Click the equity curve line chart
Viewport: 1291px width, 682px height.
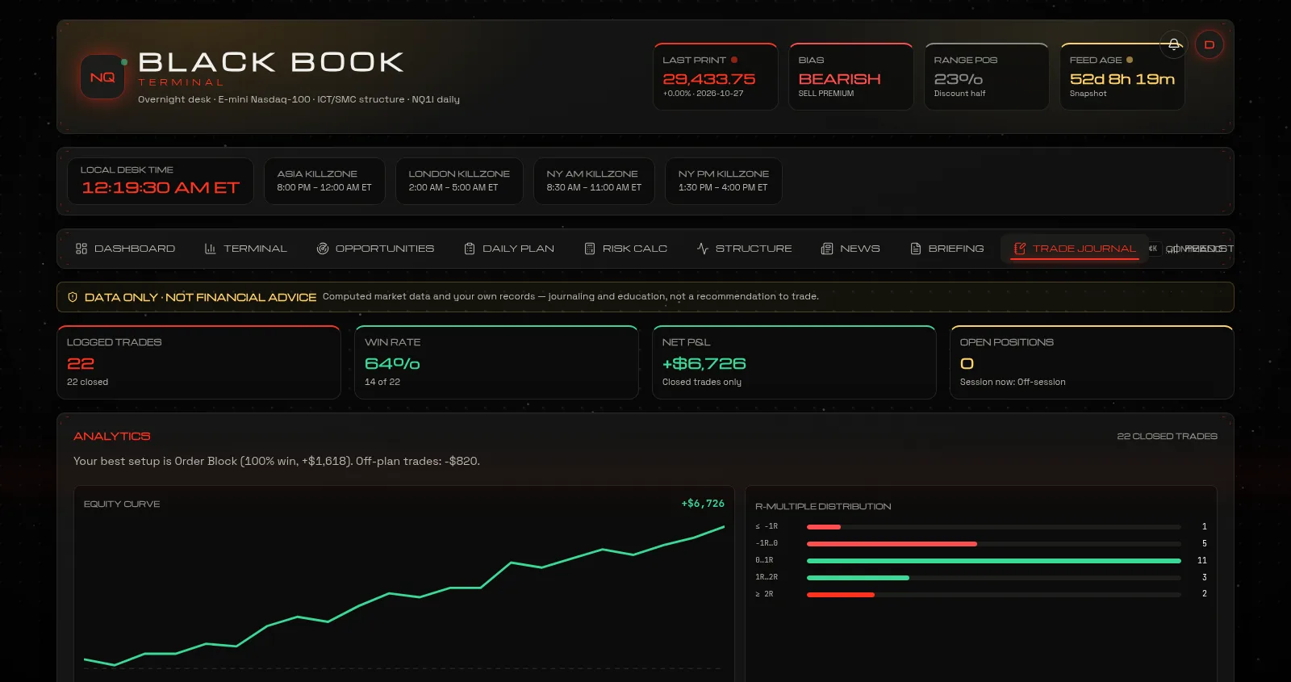(404, 596)
